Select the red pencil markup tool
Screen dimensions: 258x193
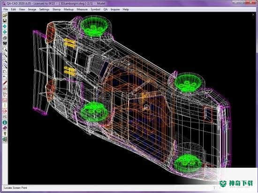tap(5, 83)
